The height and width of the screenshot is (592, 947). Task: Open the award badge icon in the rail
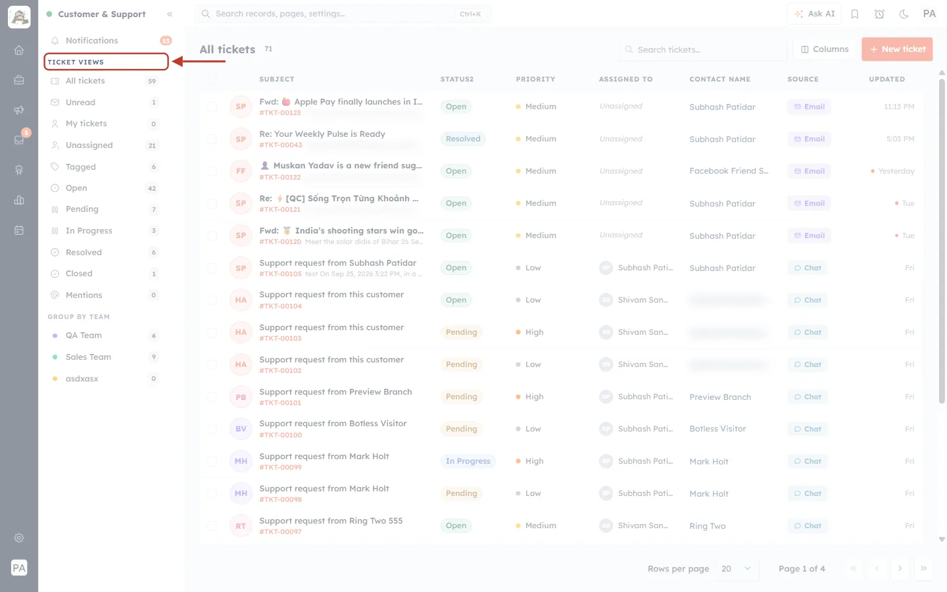19,170
